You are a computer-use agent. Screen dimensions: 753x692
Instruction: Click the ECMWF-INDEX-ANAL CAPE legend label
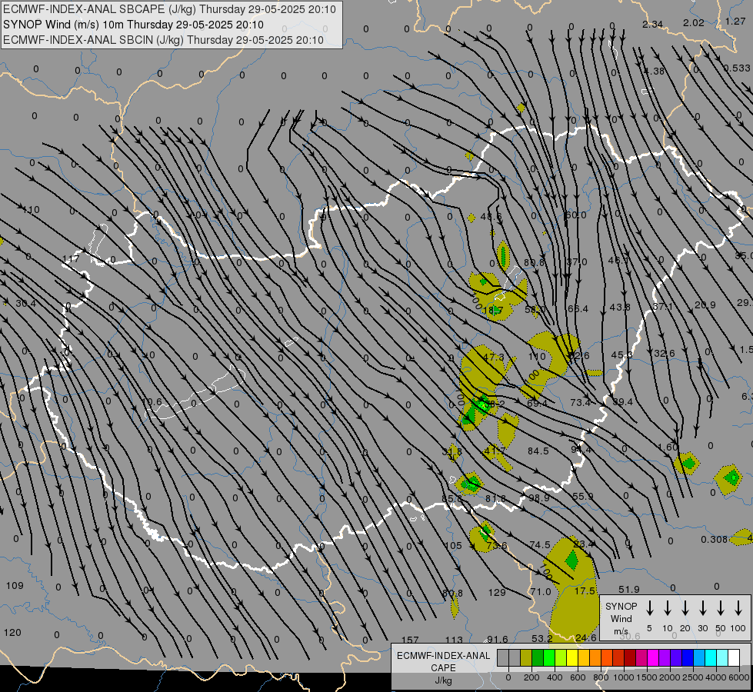tap(443, 662)
